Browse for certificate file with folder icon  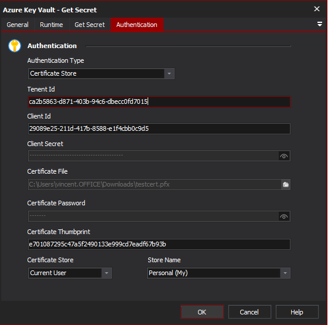[286, 185]
